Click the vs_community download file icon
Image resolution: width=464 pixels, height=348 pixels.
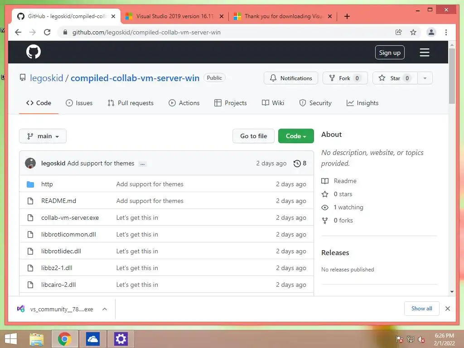21,309
